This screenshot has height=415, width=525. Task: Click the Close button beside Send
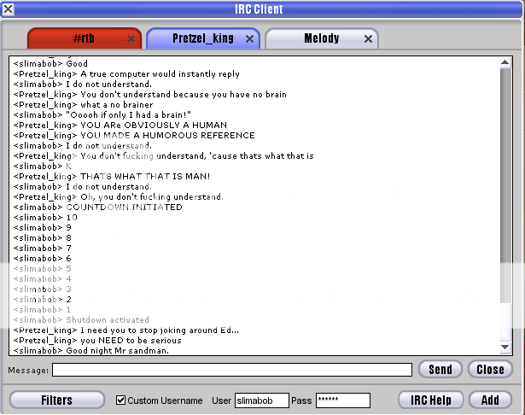point(490,370)
